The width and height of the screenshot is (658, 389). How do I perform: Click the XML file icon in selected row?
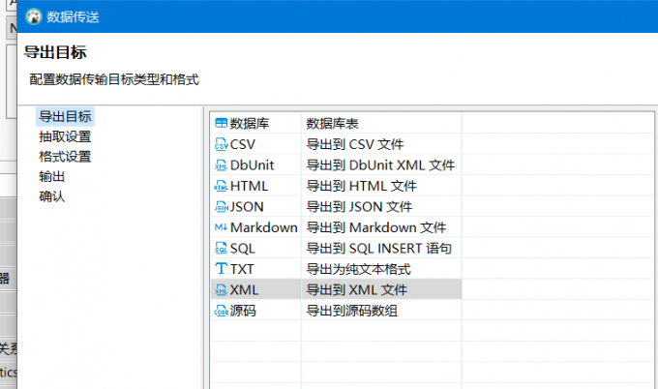221,289
